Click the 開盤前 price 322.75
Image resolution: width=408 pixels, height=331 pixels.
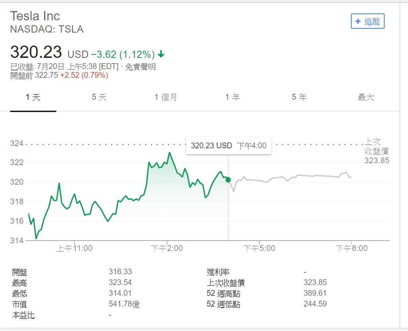(x=47, y=75)
